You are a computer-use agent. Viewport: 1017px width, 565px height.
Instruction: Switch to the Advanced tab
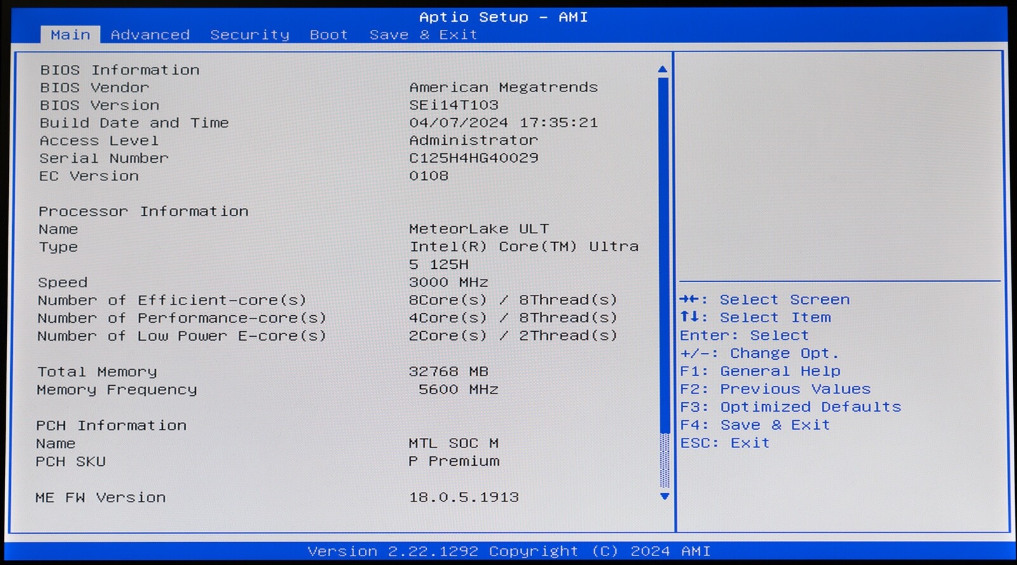150,35
